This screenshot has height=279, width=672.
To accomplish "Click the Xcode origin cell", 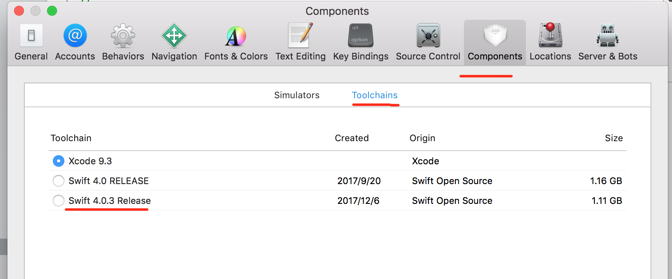I will point(426,161).
